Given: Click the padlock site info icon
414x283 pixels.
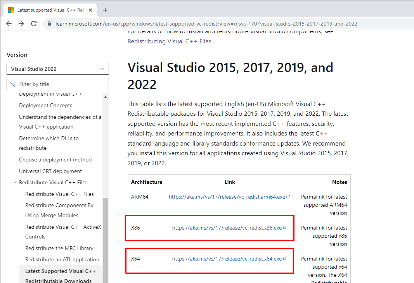Looking at the screenshot, I should 49,24.
